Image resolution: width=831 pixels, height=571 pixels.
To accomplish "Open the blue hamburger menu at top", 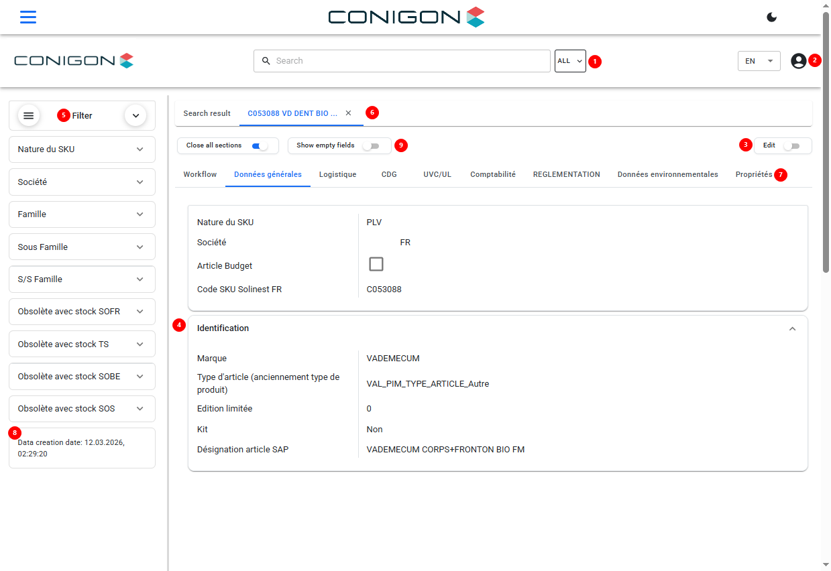I will [x=28, y=17].
